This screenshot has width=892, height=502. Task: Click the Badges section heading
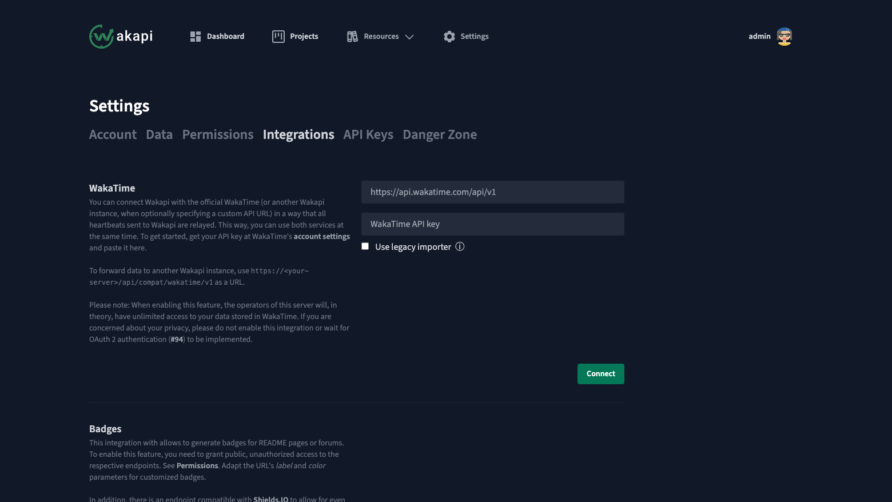click(x=105, y=429)
